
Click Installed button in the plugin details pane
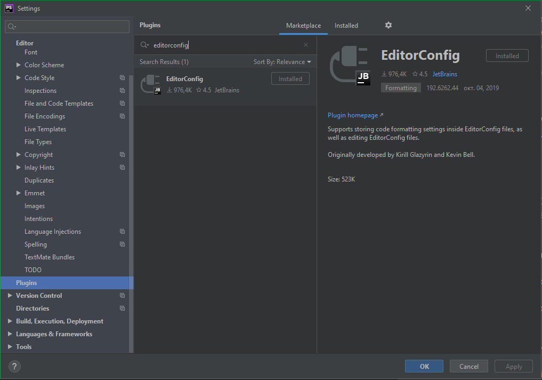click(507, 56)
